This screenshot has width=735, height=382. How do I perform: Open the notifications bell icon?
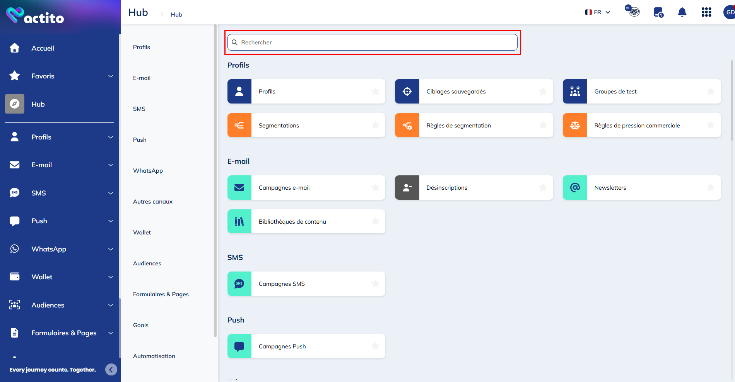pos(682,12)
